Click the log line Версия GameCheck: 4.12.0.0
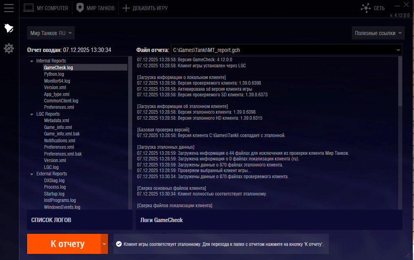The width and height of the screenshot is (414, 260). [184, 60]
